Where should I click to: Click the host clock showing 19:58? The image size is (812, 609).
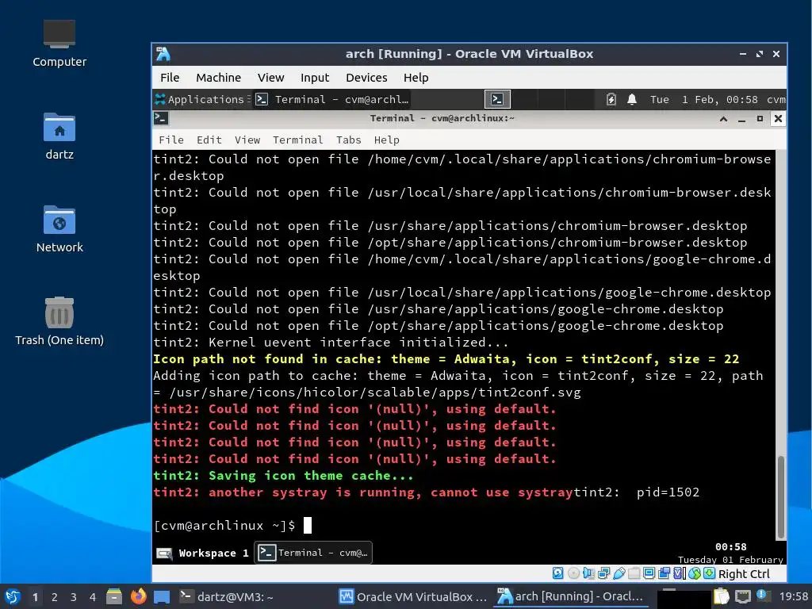pos(793,596)
